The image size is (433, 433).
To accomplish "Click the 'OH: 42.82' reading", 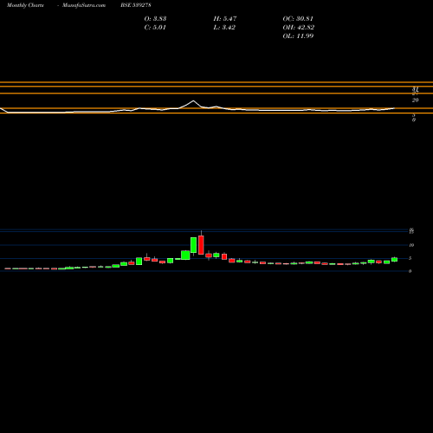I will pos(299,27).
